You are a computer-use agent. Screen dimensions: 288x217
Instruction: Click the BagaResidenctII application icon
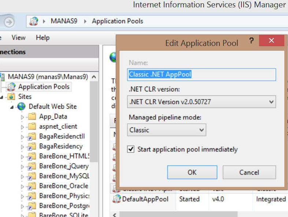32,136
